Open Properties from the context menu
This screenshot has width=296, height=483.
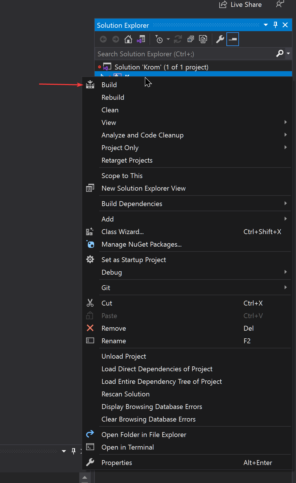(117, 463)
